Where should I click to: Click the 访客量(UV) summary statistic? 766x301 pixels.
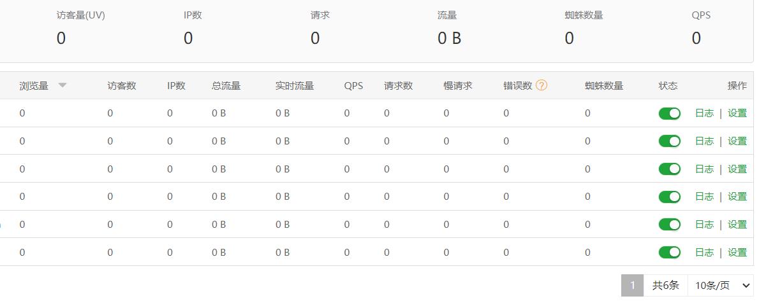[x=80, y=27]
